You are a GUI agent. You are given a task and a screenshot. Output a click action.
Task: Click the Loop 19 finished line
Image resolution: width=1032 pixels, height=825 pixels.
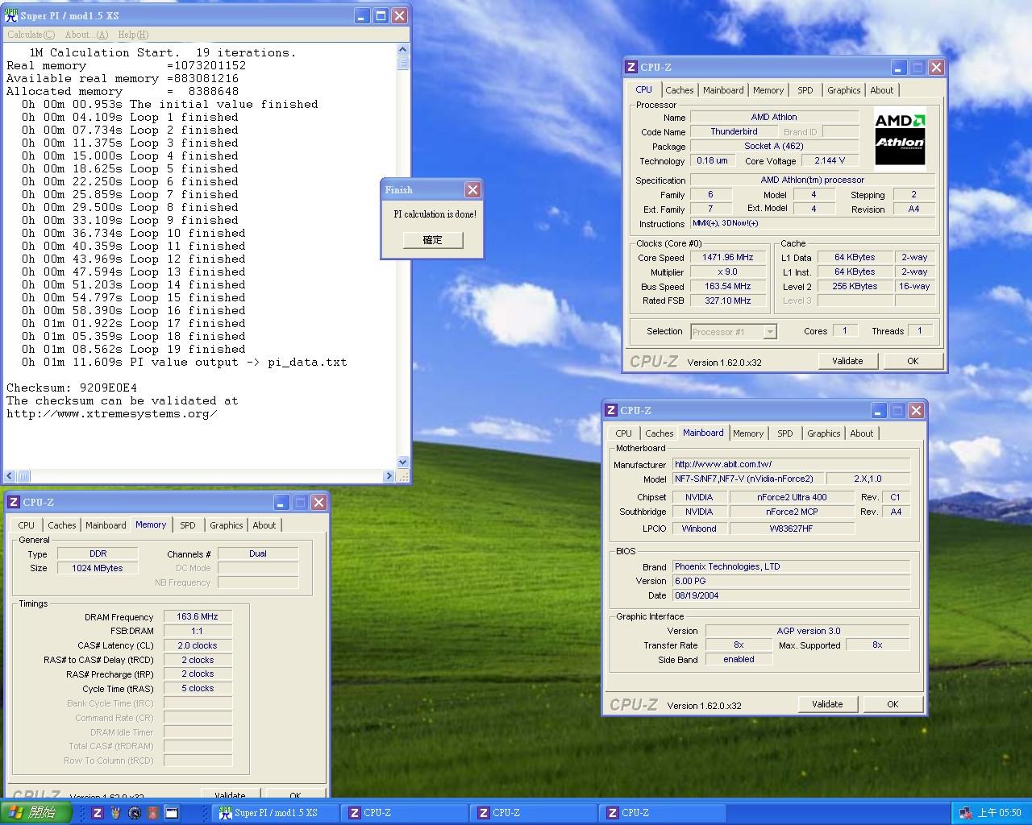pyautogui.click(x=134, y=349)
